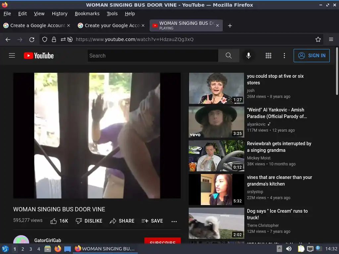Open 'you could stop at five or six stores' thumbnail
Viewport: 339px width, 254px height.
coord(217,88)
